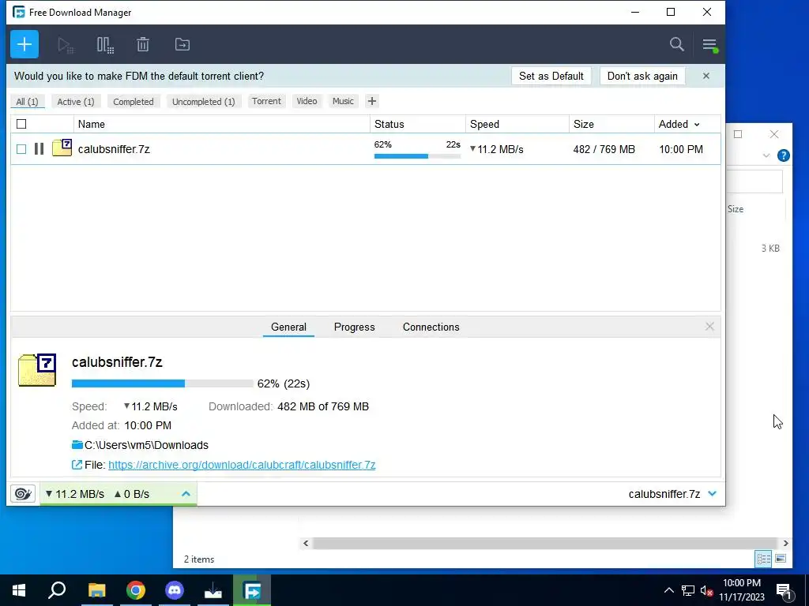Select the Active (1) filter
The image size is (809, 606).
point(76,102)
